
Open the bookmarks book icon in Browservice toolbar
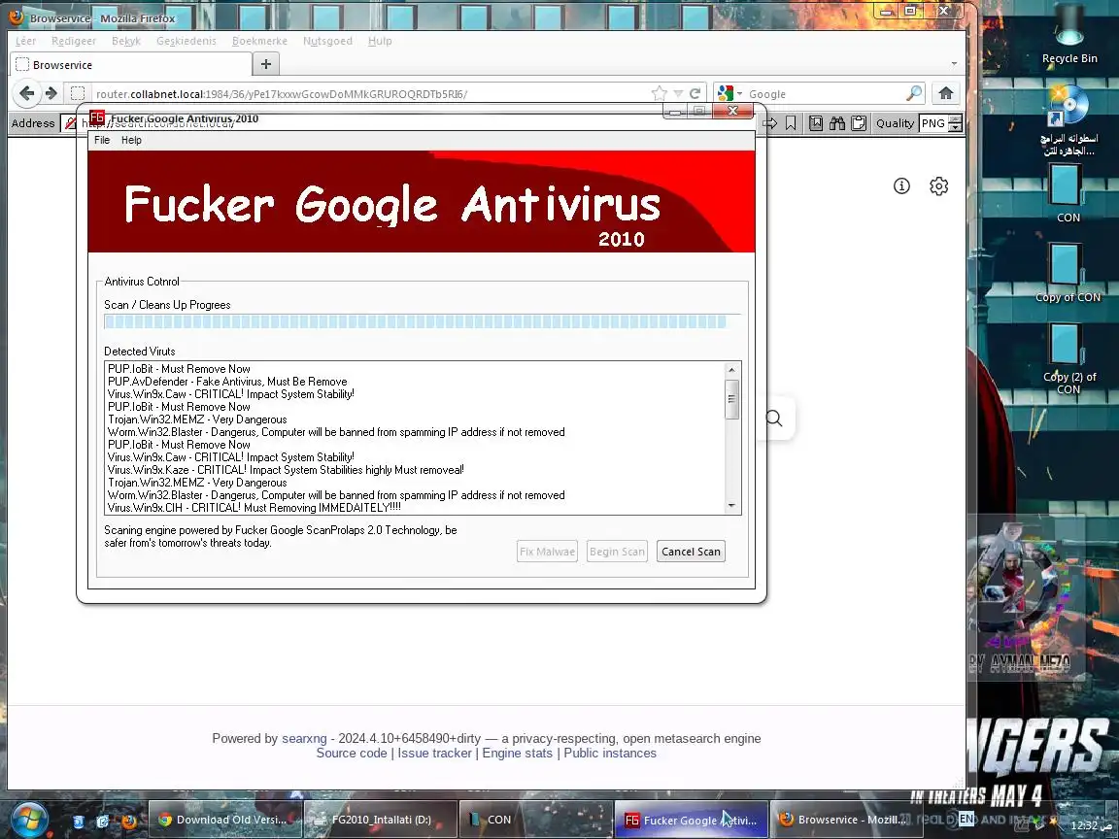[x=816, y=123]
